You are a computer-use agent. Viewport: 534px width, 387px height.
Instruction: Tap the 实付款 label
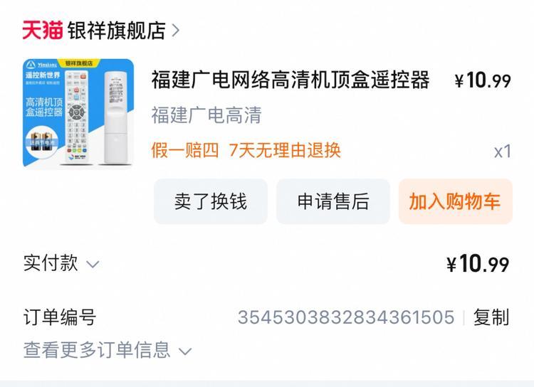[x=51, y=263]
